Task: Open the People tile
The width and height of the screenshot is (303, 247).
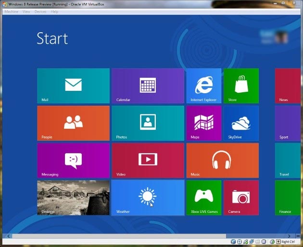Action: [x=73, y=123]
